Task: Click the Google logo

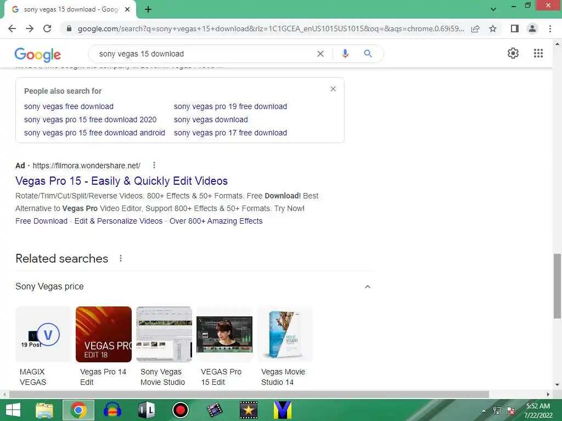Action: 38,54
